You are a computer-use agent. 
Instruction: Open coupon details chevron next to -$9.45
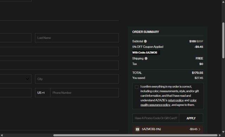click(199, 129)
